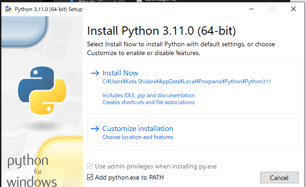306x187 pixels.
Task: Click 'Includes IDLE, pip and documentation' text
Action: click(149, 95)
